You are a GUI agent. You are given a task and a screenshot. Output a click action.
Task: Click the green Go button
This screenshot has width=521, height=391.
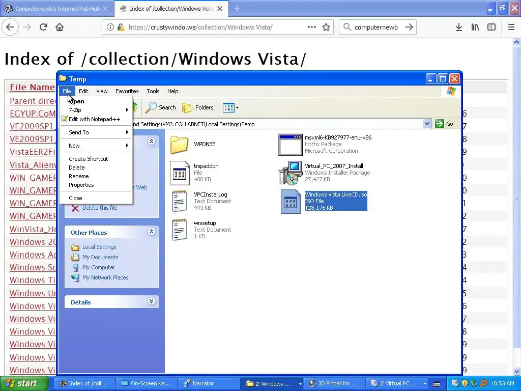click(444, 124)
